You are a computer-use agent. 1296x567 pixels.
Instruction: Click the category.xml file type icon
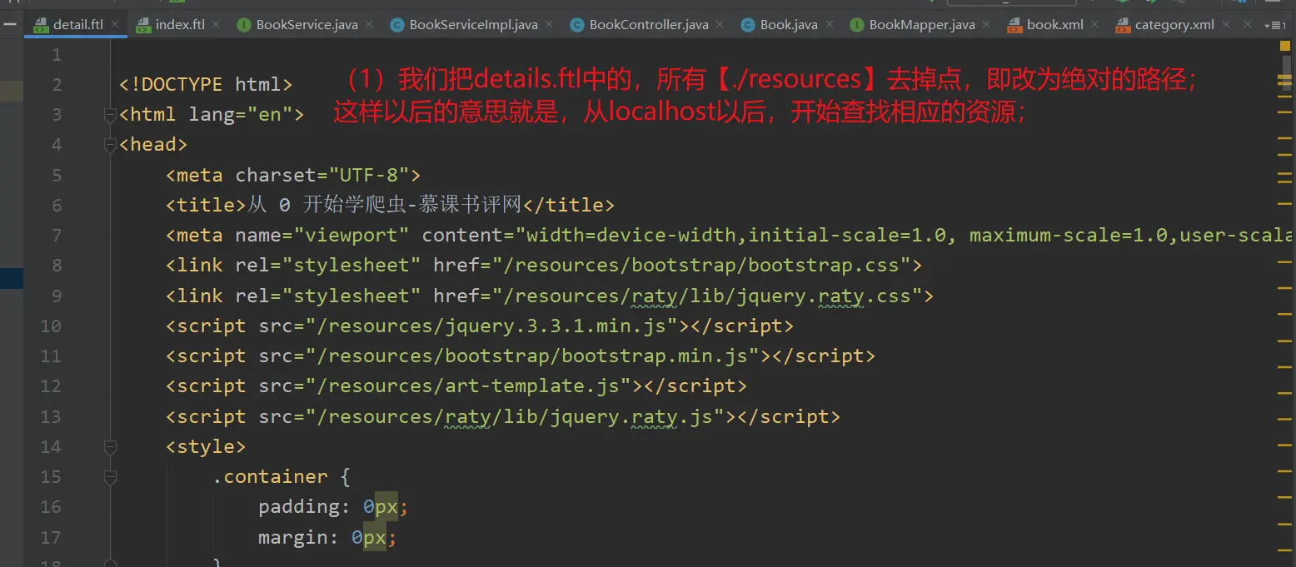tap(1122, 25)
